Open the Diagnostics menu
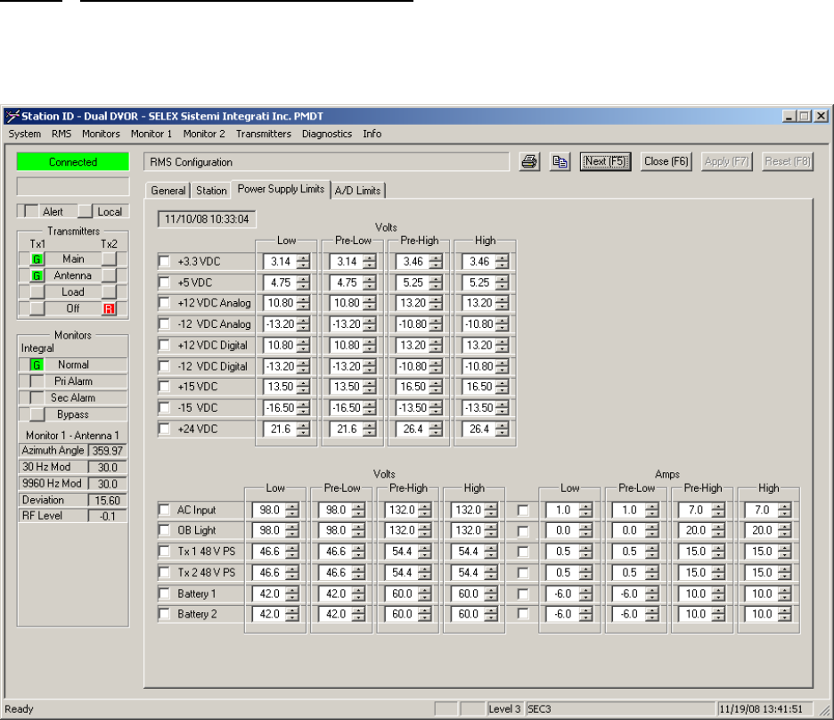Viewport: 834px width, 720px height. (327, 134)
